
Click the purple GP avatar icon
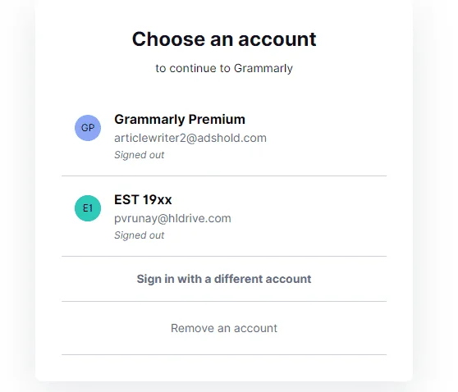[x=88, y=128]
